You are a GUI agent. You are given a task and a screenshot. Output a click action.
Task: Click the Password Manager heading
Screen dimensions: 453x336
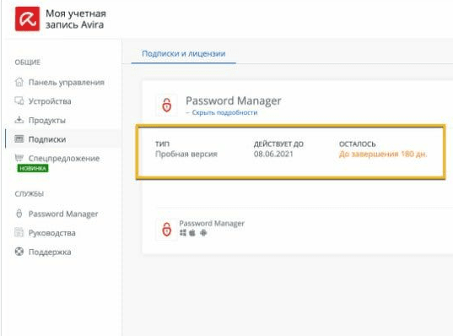(233, 100)
